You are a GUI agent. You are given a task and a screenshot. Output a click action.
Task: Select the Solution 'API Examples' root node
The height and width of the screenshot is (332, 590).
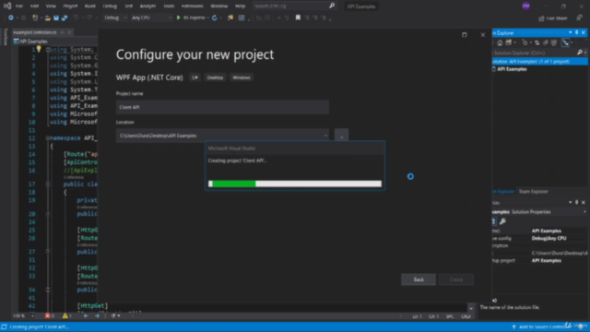pos(540,62)
